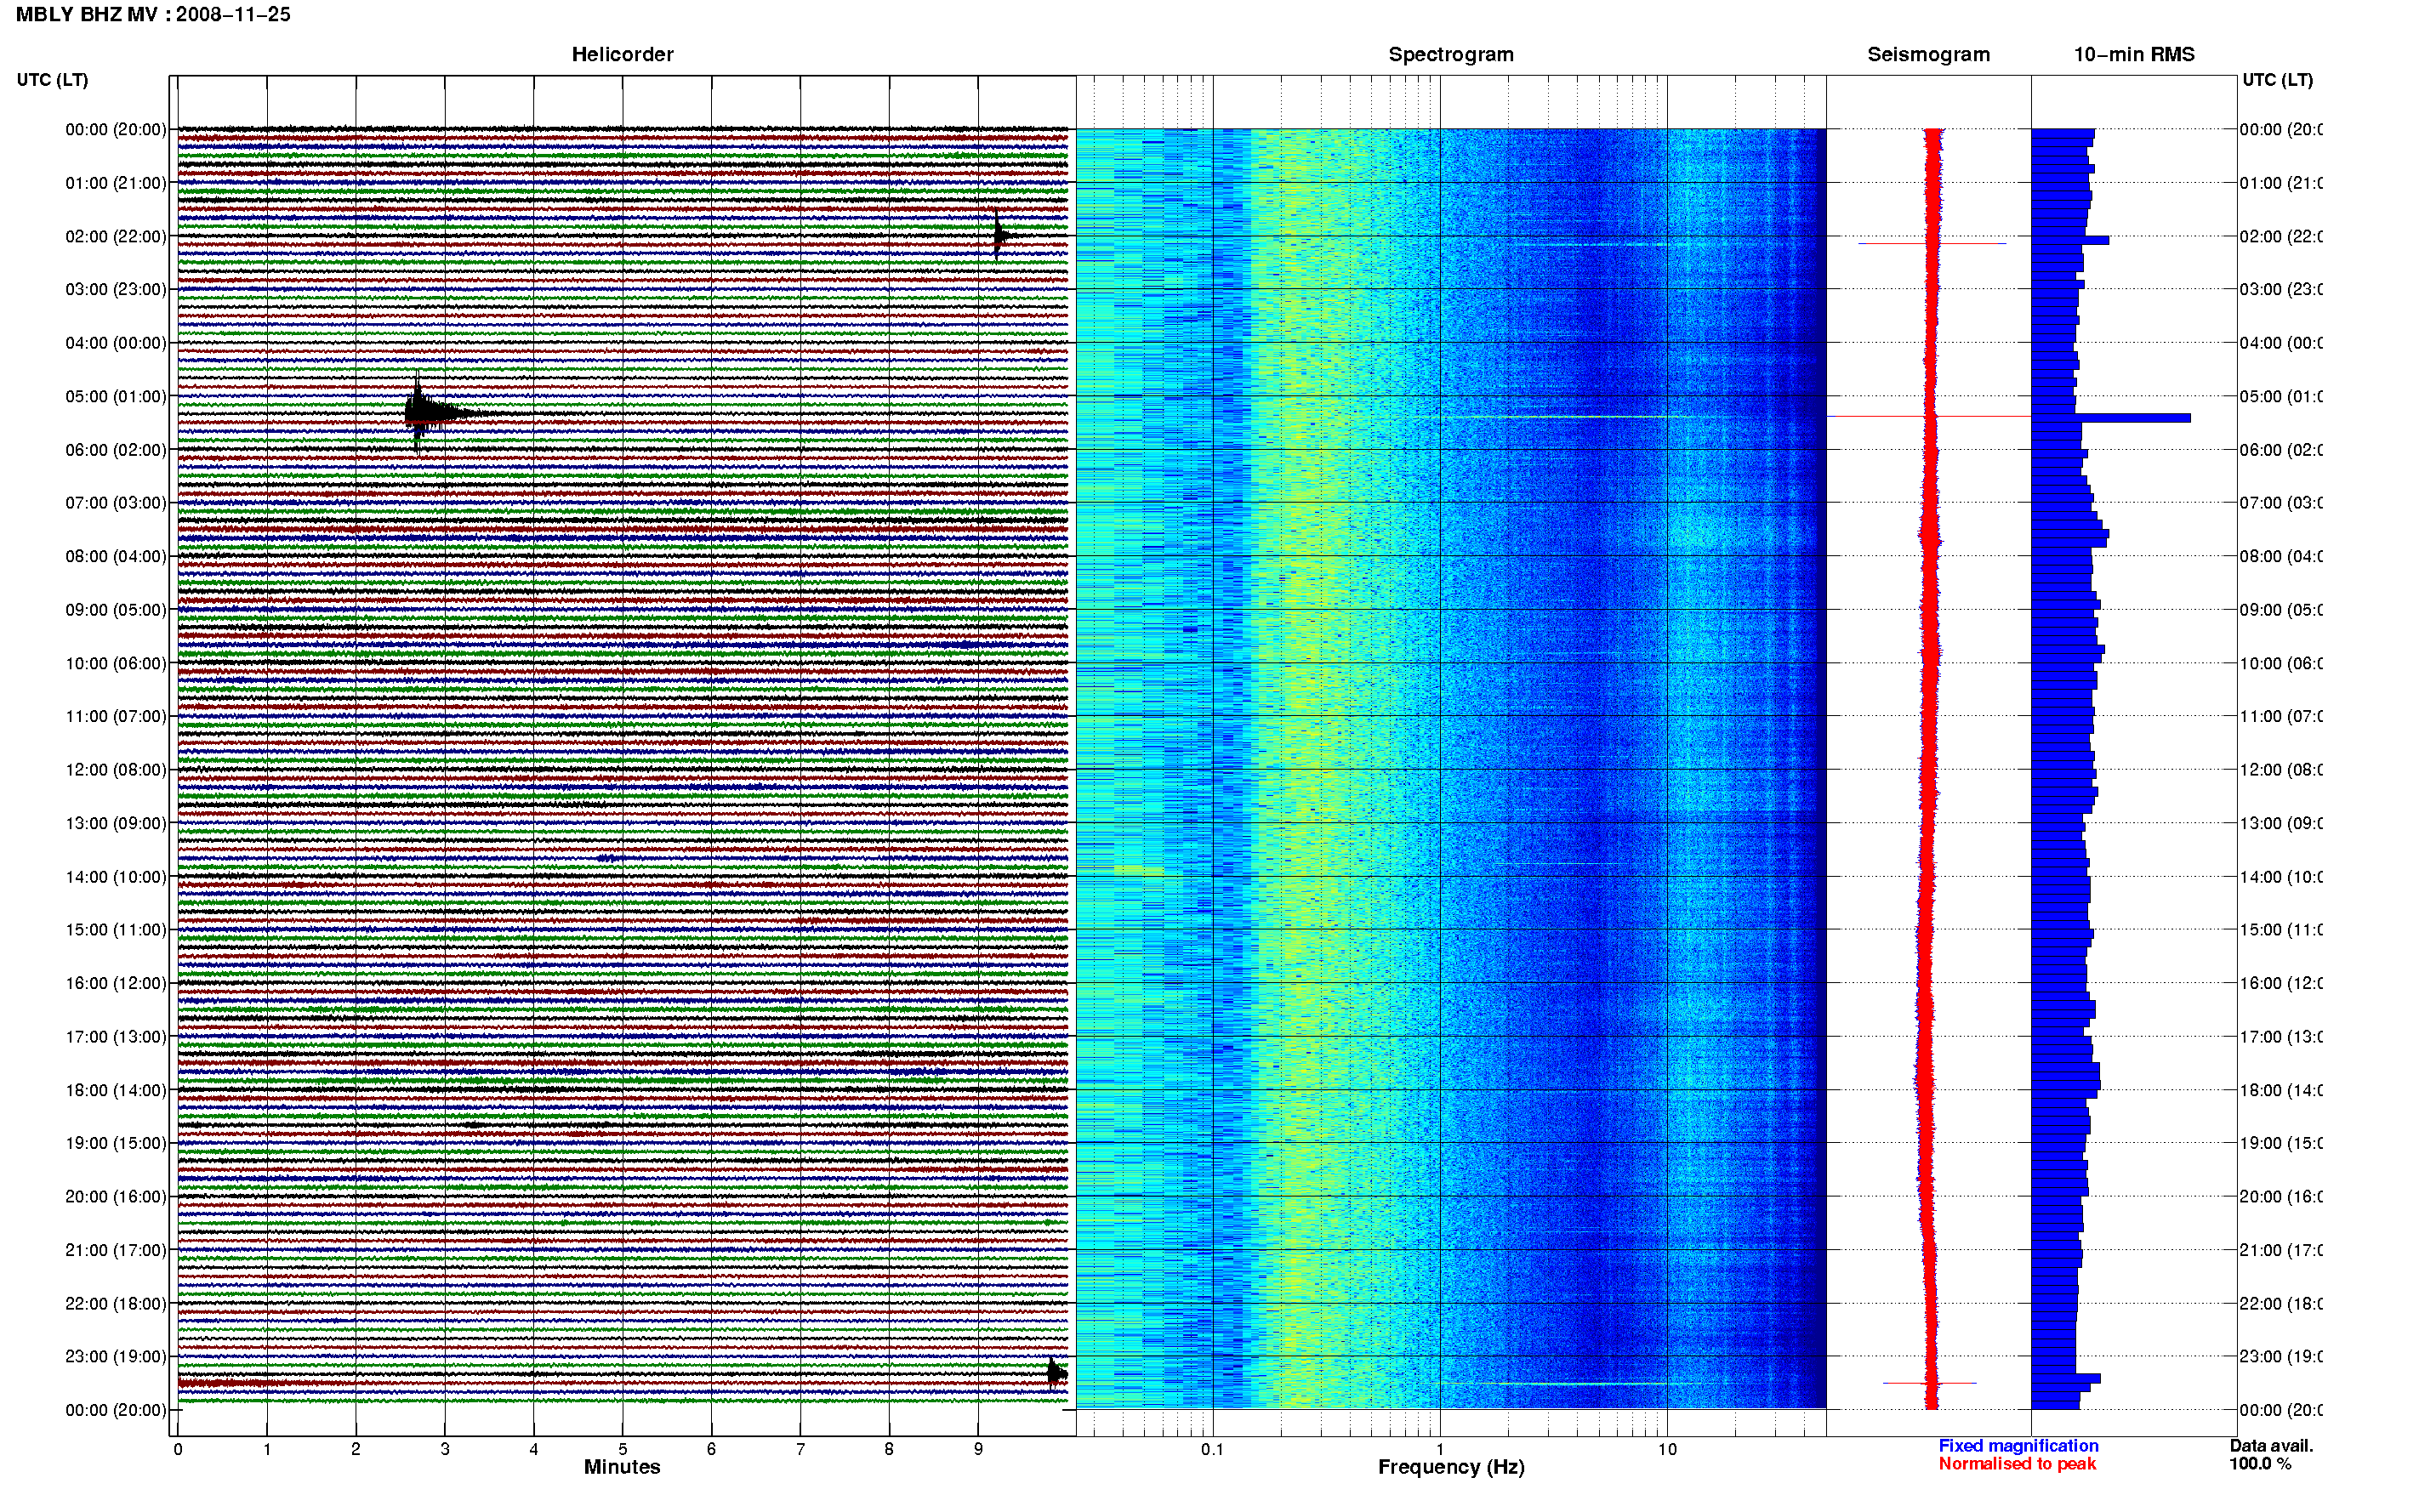Image resolution: width=2419 pixels, height=1512 pixels.
Task: Click the minute tick label '9' on helicorder
Action: tap(978, 1449)
